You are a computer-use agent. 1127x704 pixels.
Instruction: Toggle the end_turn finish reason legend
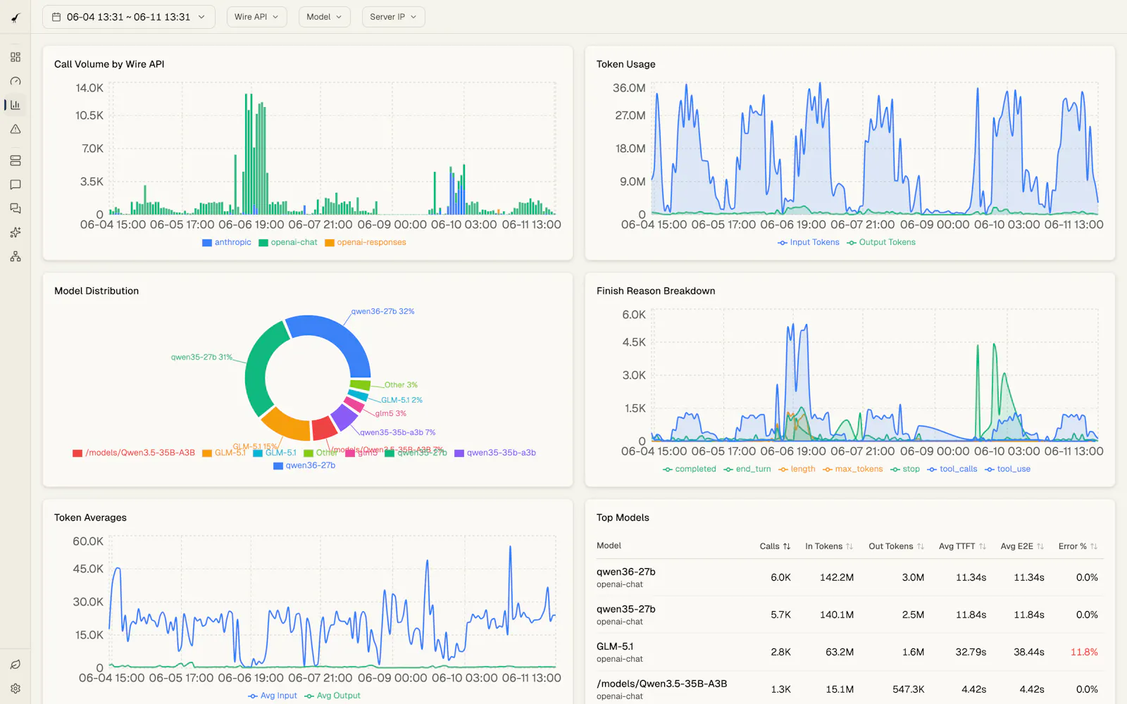pyautogui.click(x=747, y=469)
